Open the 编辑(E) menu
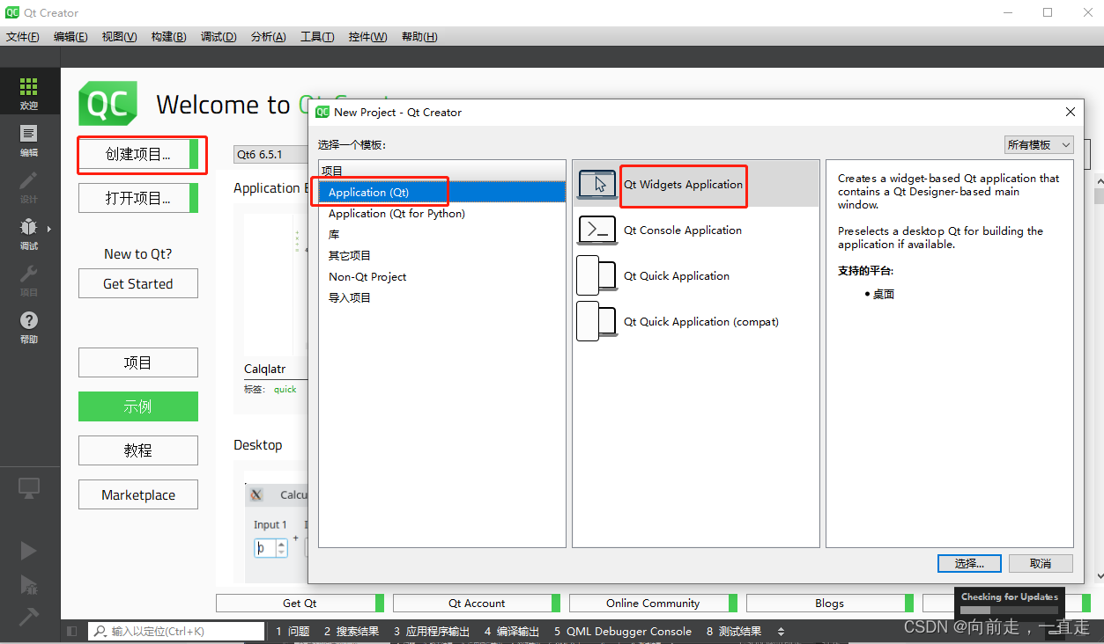1104x644 pixels. (x=70, y=36)
